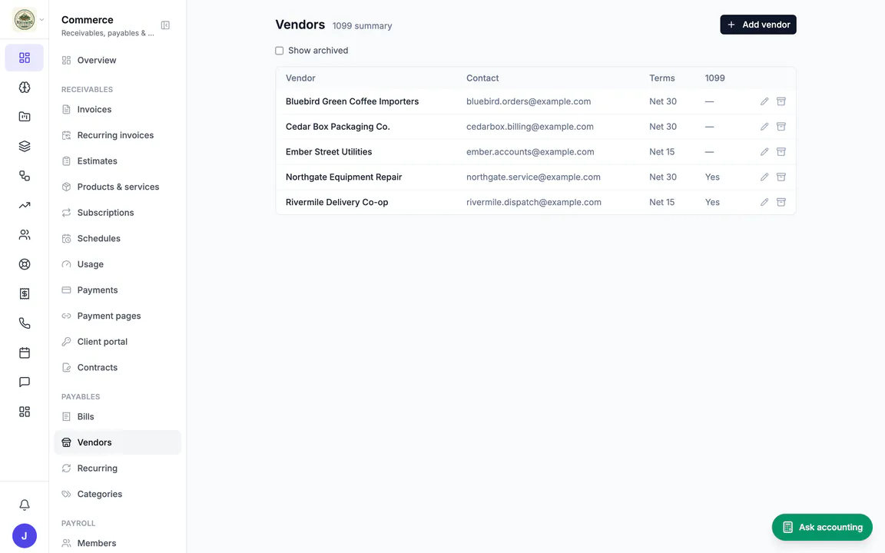The image size is (885, 553).
Task: Archive Ember Street Utilities vendor
Action: pos(781,152)
